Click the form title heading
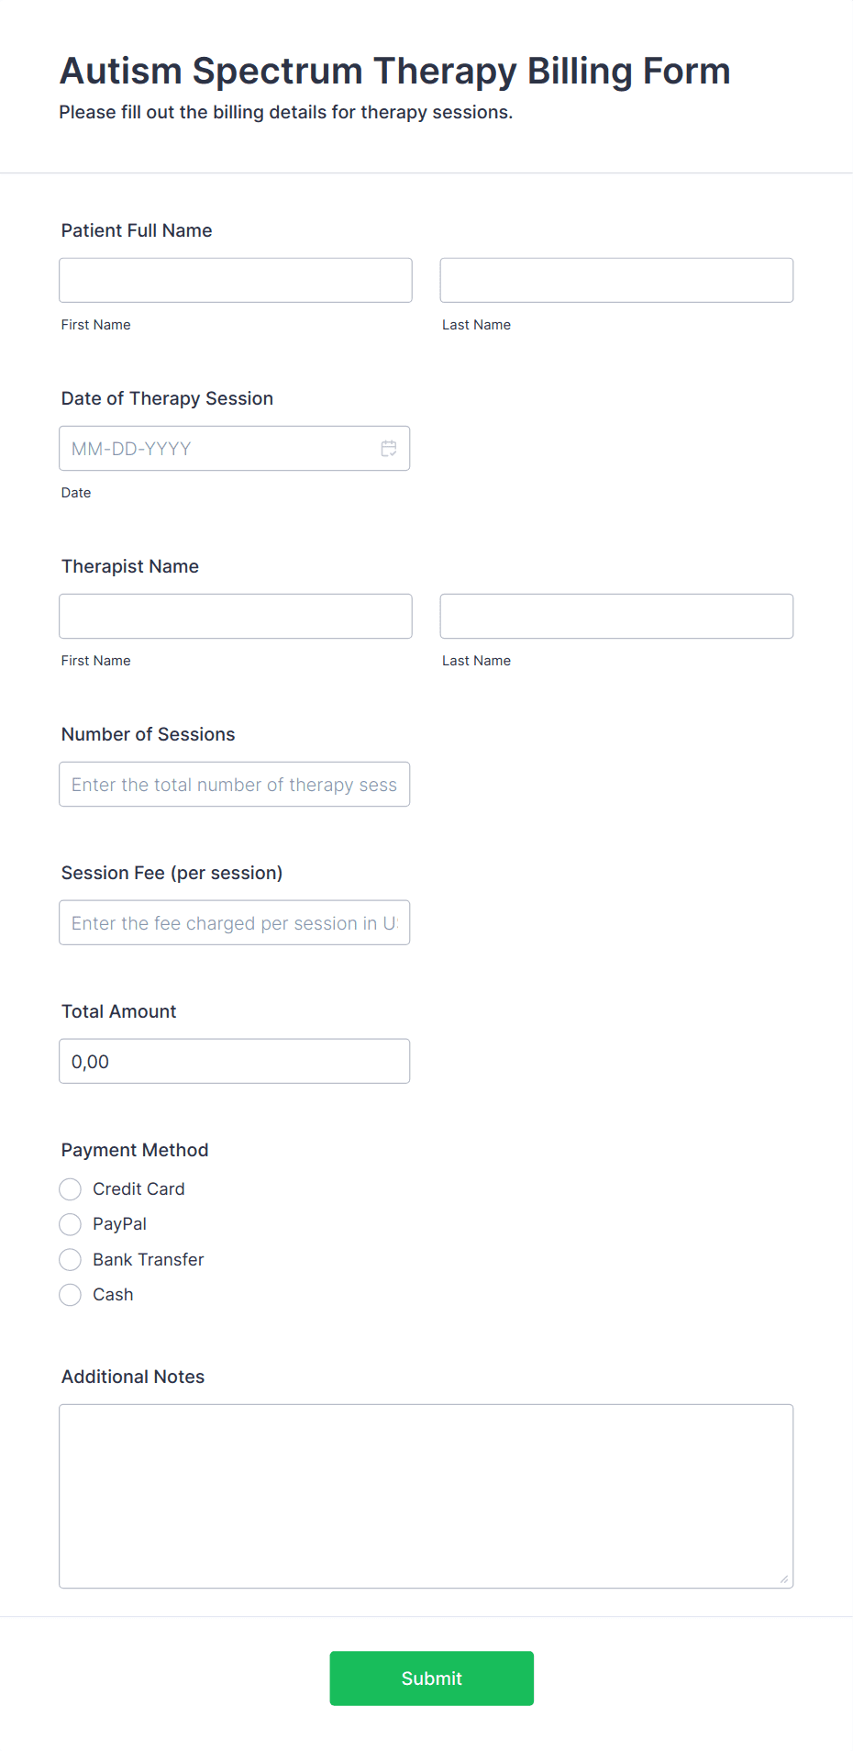This screenshot has height=1751, width=853. [394, 71]
